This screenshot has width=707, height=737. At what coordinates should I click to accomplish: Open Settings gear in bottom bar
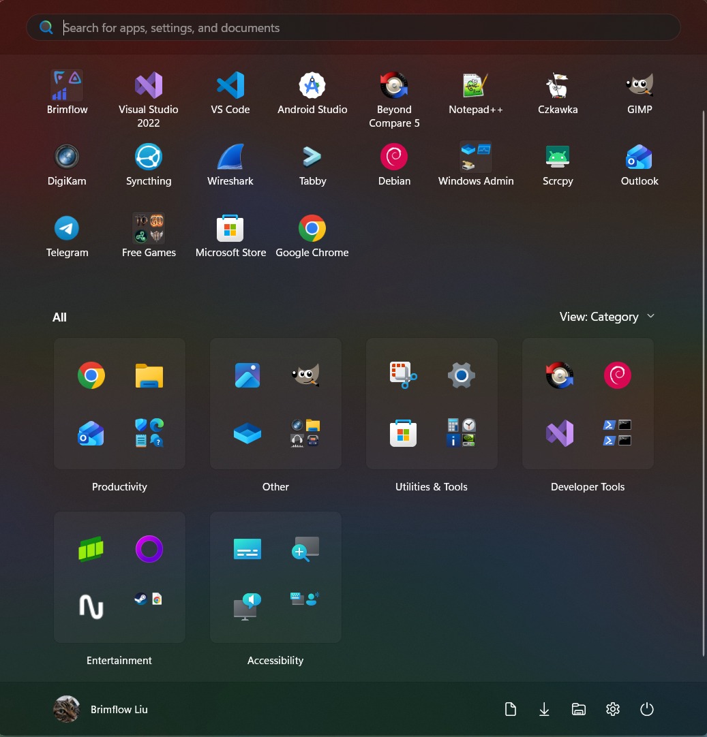(613, 709)
